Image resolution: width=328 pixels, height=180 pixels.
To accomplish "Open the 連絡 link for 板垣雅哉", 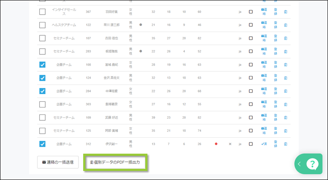I will pyautogui.click(x=263, y=51).
